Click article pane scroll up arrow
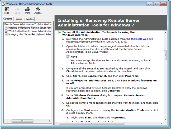171x129 pixels. tap(165, 32)
